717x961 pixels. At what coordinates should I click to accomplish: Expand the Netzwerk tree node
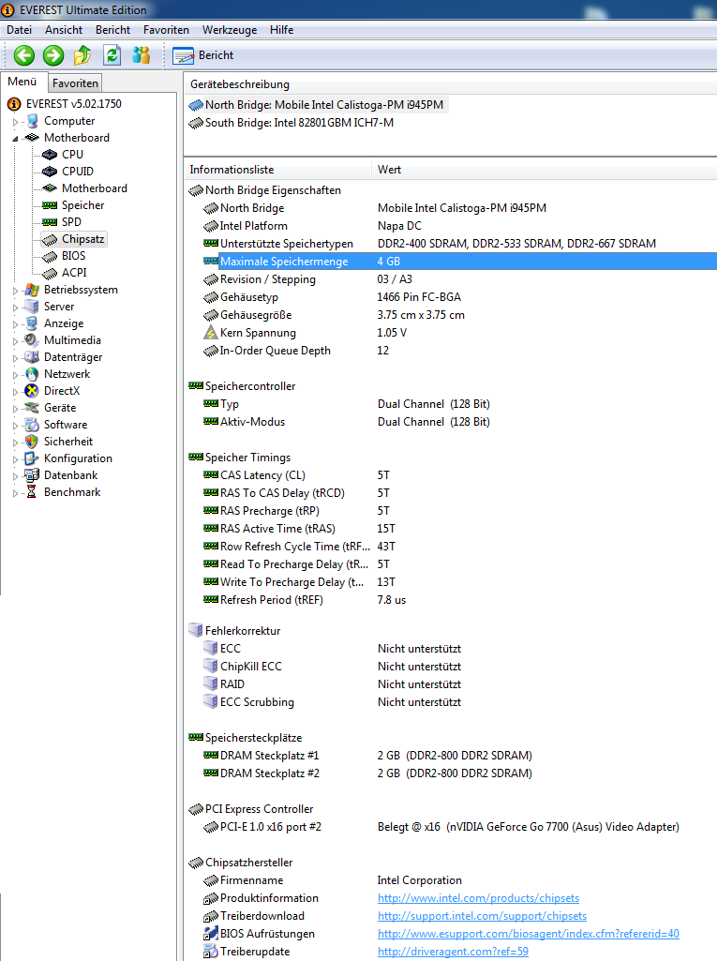coord(15,374)
